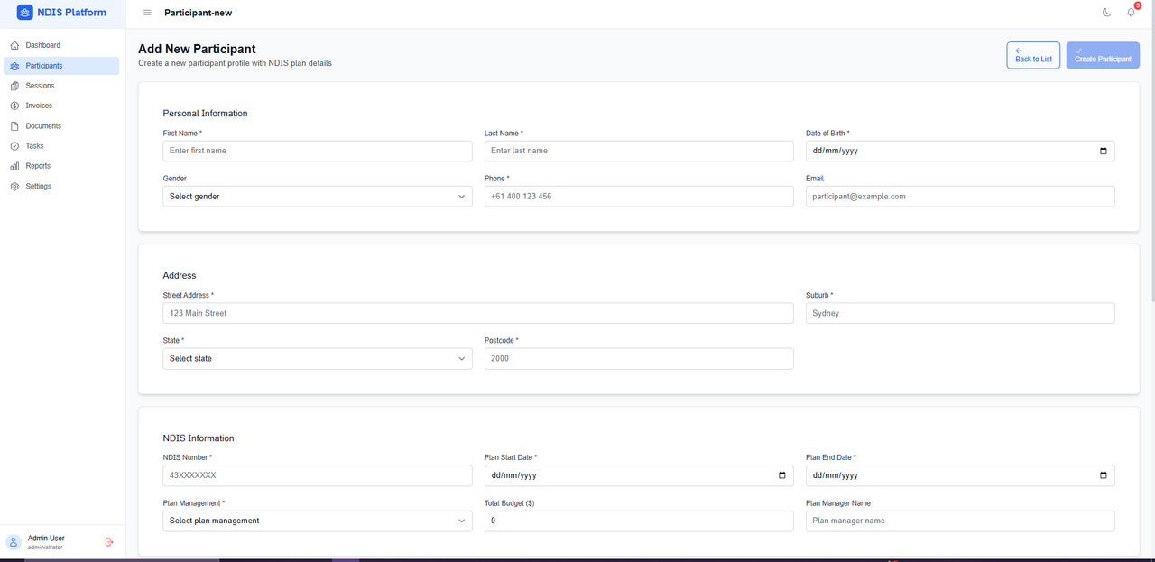Navigate to Documents page
Screen dimensions: 1155x562
[x=61, y=126]
